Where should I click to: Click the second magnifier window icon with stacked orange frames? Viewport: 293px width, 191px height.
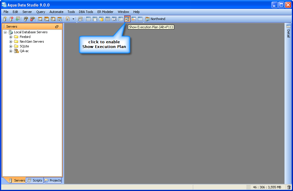click(x=46, y=19)
